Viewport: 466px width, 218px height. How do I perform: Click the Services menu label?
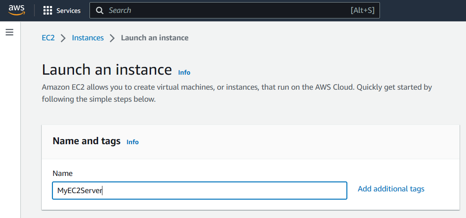coord(68,11)
